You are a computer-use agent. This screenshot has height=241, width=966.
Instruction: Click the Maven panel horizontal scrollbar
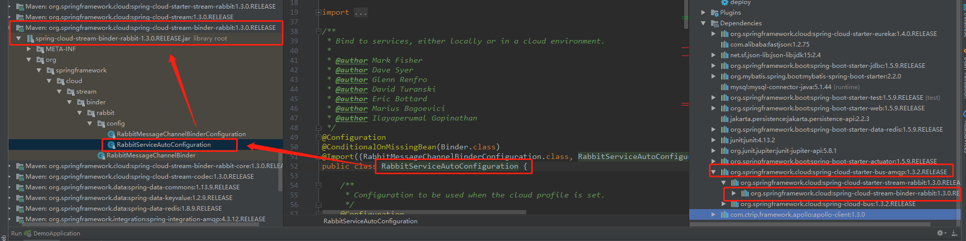click(x=811, y=224)
